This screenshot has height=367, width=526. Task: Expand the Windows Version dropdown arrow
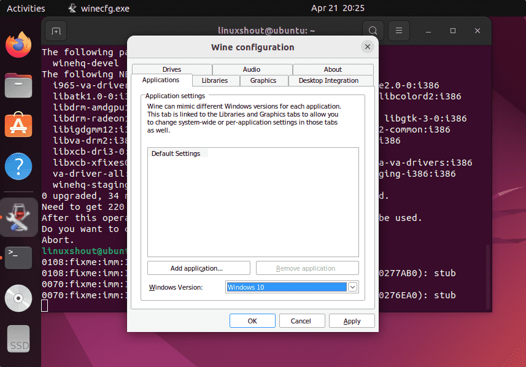353,287
